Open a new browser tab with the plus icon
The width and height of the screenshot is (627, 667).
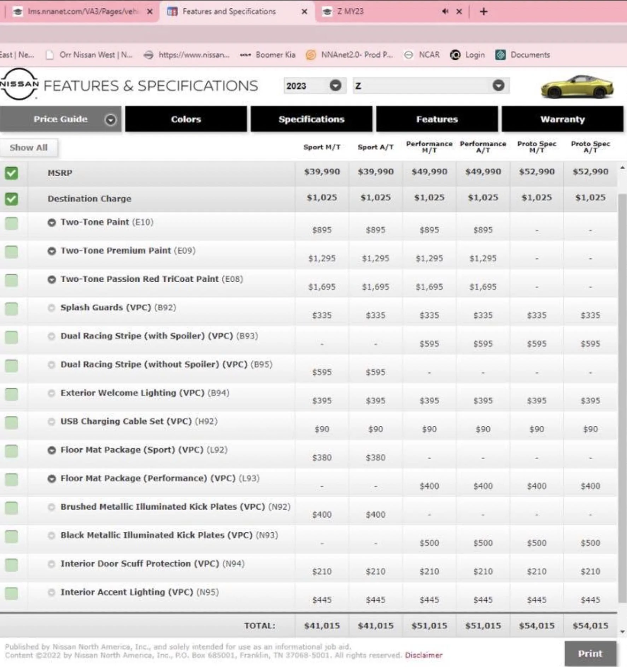484,12
